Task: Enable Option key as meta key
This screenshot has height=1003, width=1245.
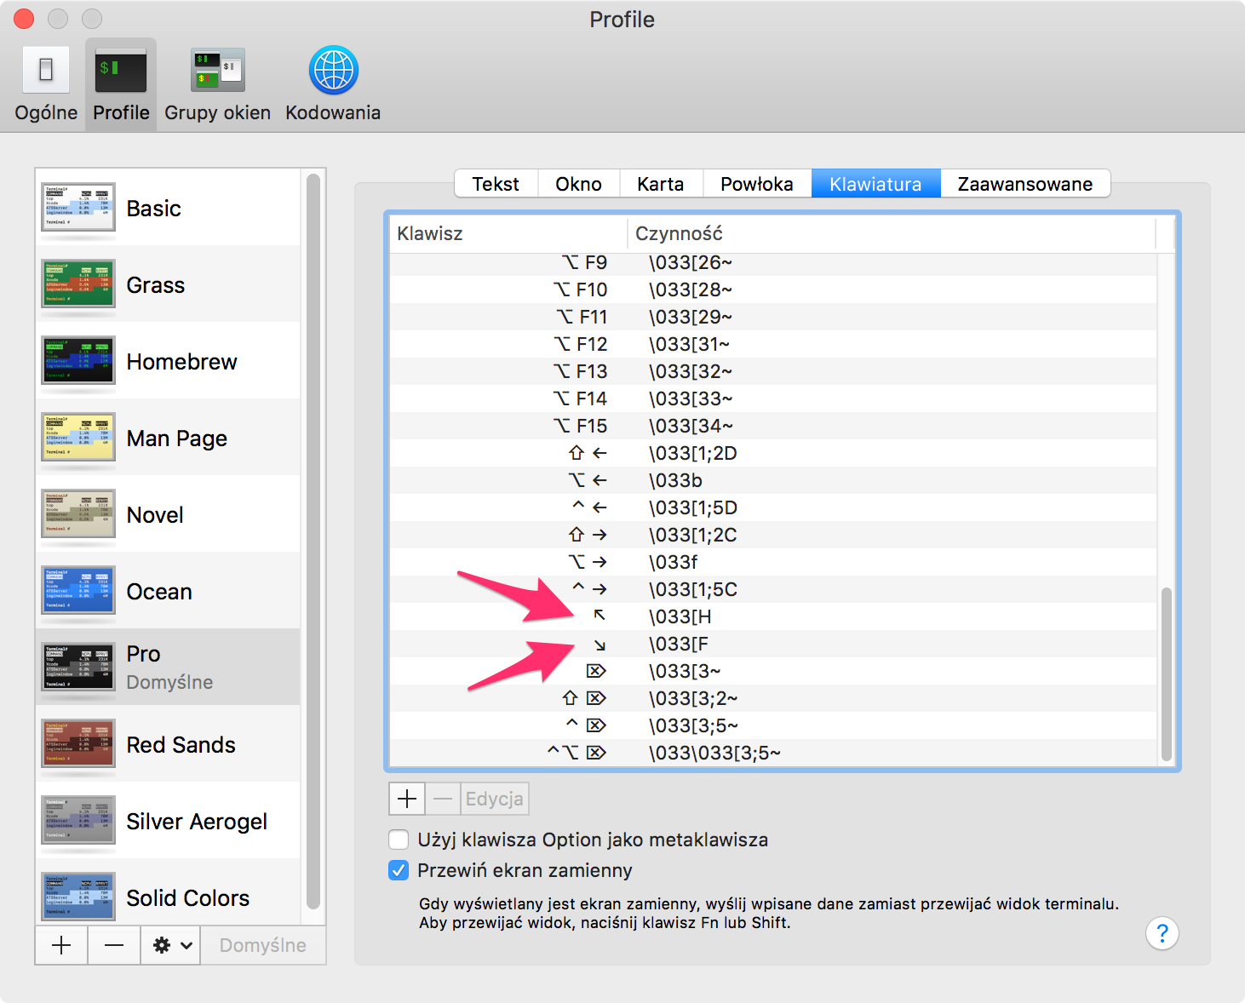Action: (399, 840)
